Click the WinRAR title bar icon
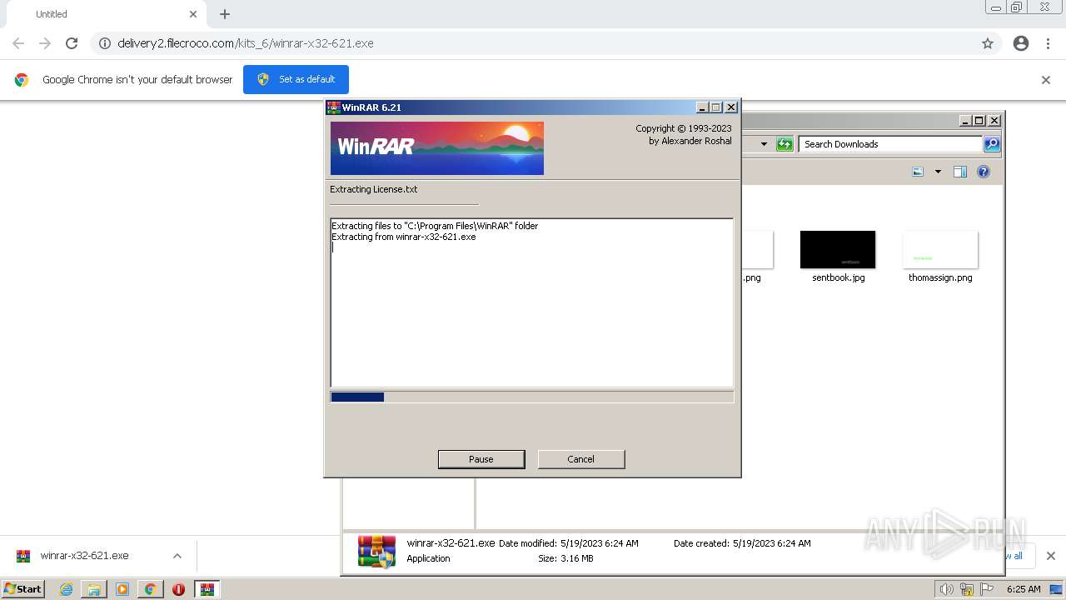 point(333,107)
